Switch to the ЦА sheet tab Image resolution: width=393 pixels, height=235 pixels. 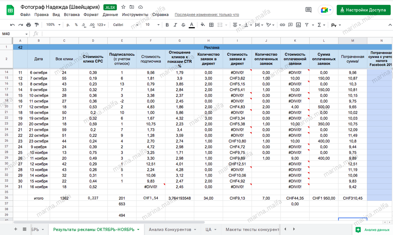pyautogui.click(x=211, y=229)
